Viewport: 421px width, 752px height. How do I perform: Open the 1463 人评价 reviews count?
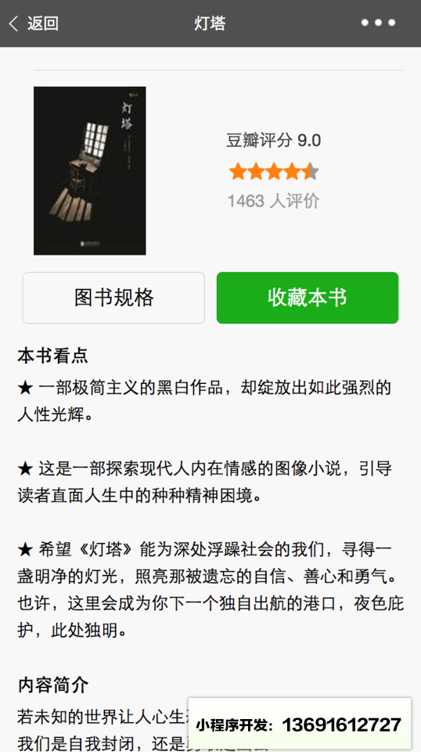pyautogui.click(x=273, y=201)
